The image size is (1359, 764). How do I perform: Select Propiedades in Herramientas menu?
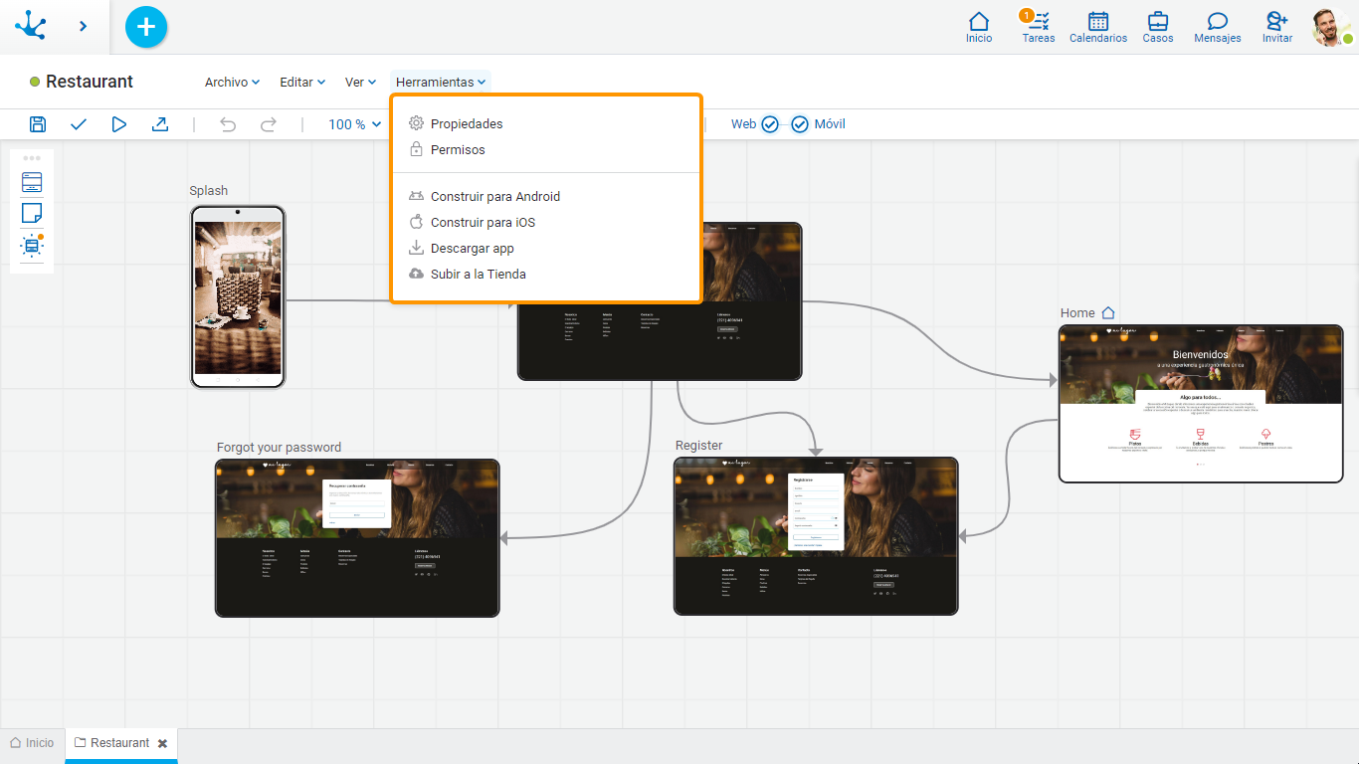click(x=546, y=124)
